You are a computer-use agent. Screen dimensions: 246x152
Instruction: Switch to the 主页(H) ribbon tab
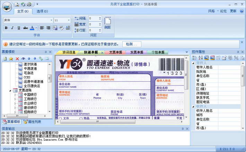[23, 11]
